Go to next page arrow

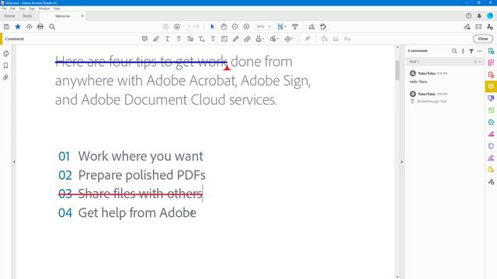(x=177, y=27)
